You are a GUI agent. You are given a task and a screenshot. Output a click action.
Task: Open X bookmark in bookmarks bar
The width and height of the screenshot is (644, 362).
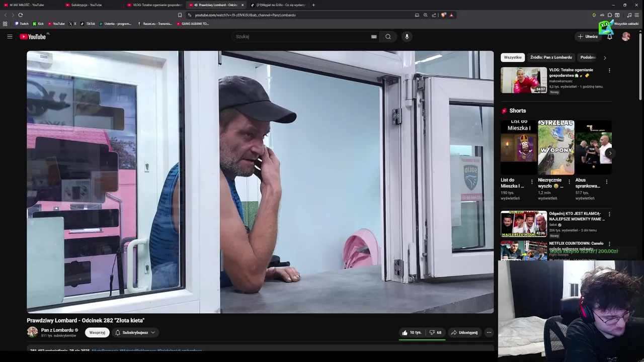[72, 24]
